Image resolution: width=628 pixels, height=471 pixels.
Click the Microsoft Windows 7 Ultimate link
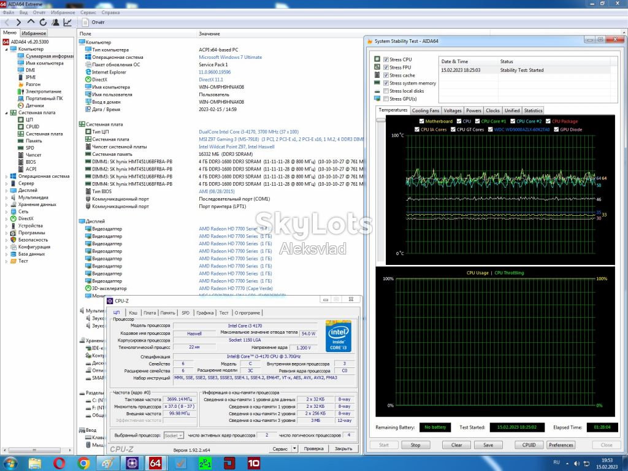click(x=231, y=57)
